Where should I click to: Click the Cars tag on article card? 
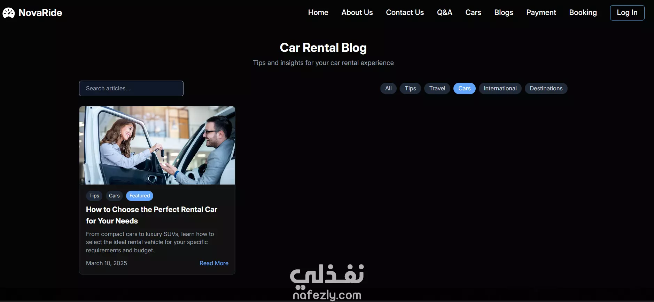pyautogui.click(x=114, y=196)
